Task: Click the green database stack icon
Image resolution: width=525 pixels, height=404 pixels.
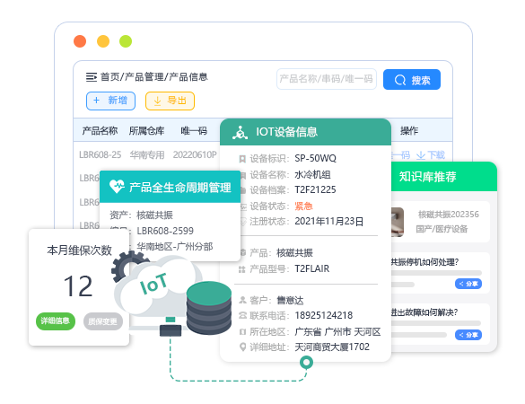Action: [209, 308]
